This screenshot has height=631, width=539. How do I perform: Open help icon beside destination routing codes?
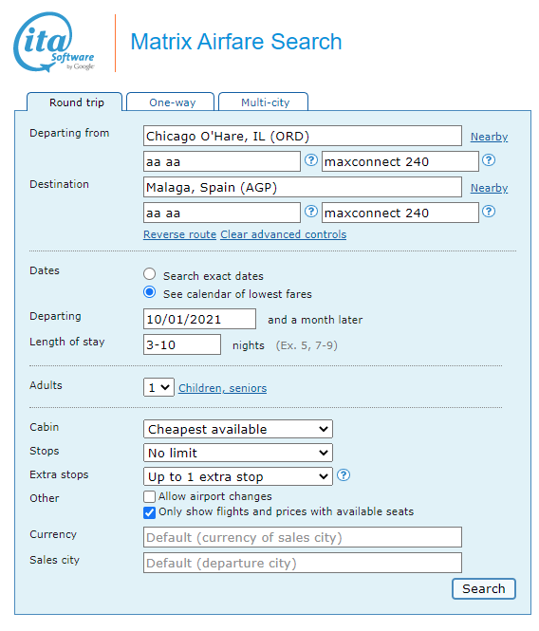[x=310, y=212]
